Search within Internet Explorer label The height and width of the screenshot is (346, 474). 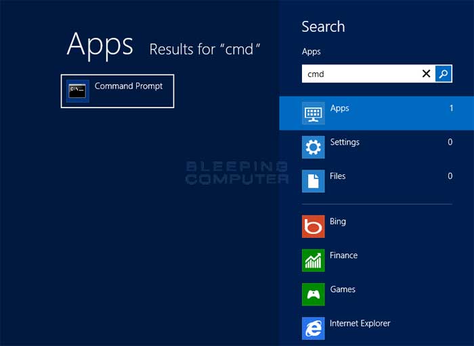point(360,324)
